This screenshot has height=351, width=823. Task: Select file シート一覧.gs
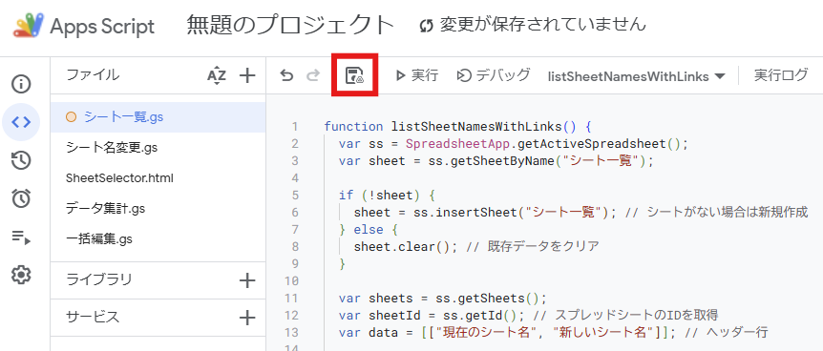[158, 117]
